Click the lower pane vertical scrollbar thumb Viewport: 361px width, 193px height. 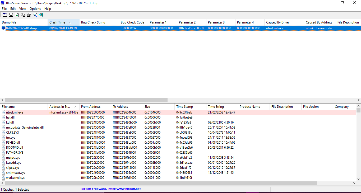click(x=358, y=110)
